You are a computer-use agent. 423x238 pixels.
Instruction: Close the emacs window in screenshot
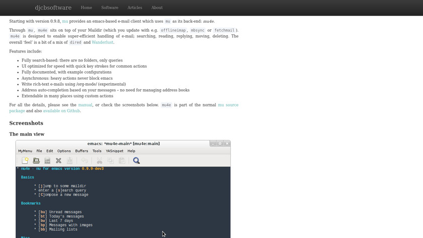[227, 144]
